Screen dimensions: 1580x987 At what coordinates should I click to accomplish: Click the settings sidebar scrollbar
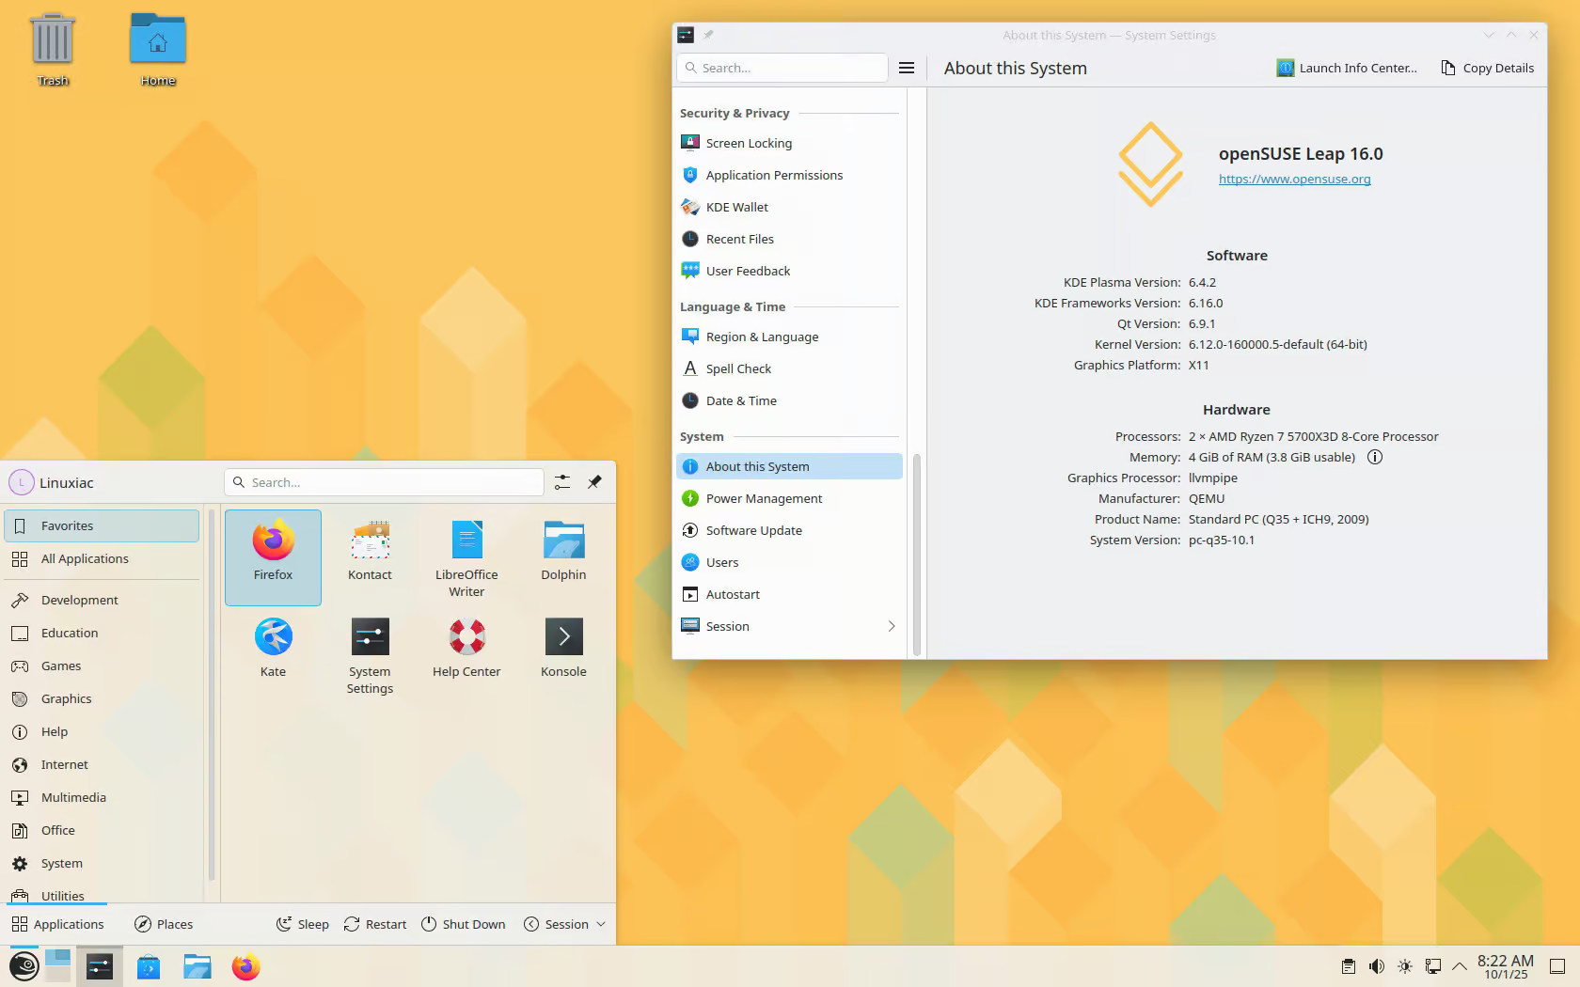pyautogui.click(x=916, y=555)
